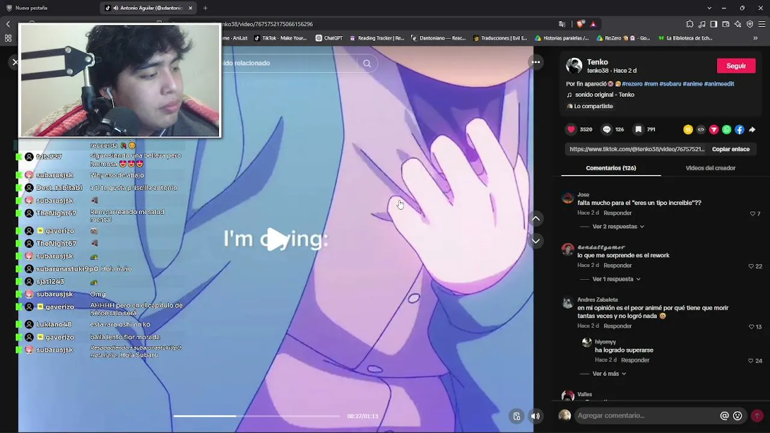Go back with the browser back arrow
This screenshot has width=770, height=433.
[8, 24]
